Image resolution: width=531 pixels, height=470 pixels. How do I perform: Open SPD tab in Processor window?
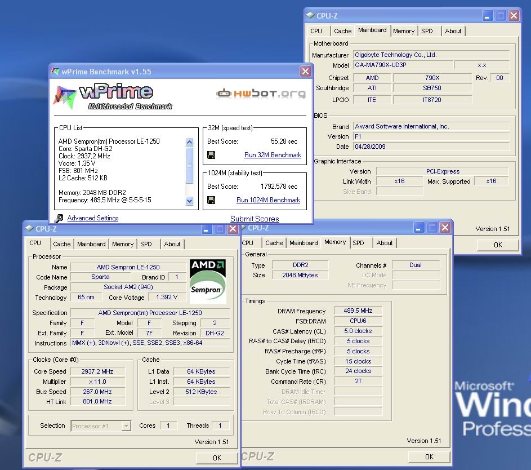pos(146,244)
